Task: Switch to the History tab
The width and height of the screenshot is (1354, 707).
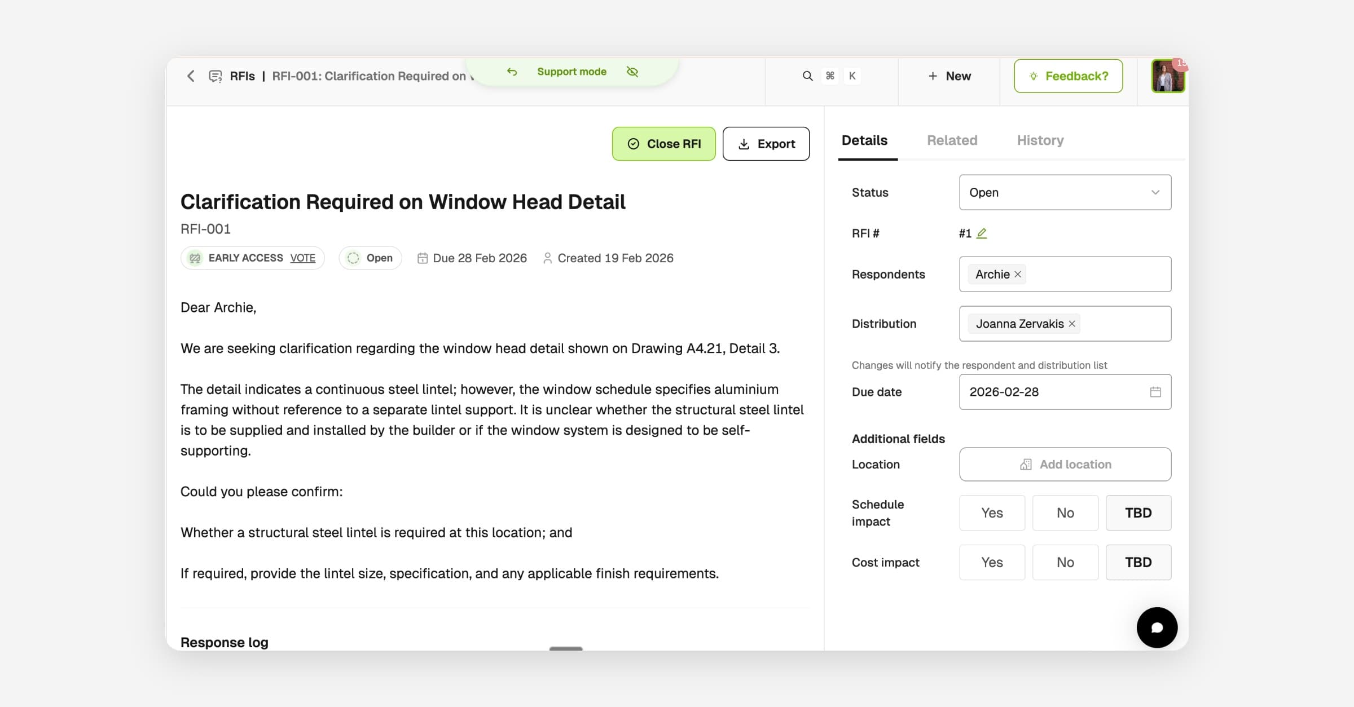Action: [1040, 140]
